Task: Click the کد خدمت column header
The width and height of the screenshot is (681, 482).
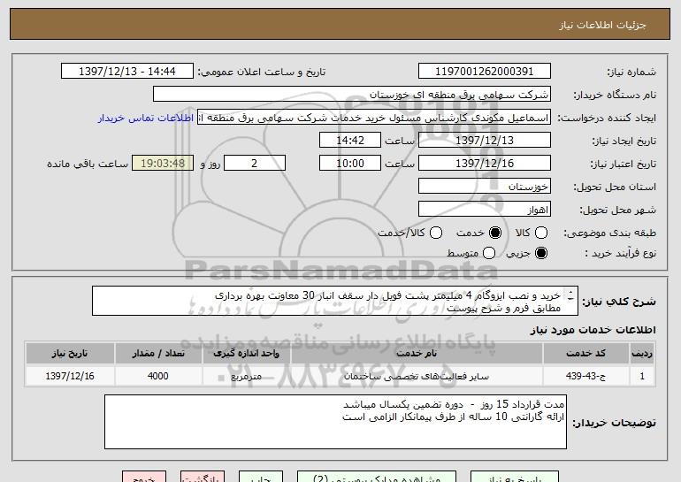Action: click(585, 354)
